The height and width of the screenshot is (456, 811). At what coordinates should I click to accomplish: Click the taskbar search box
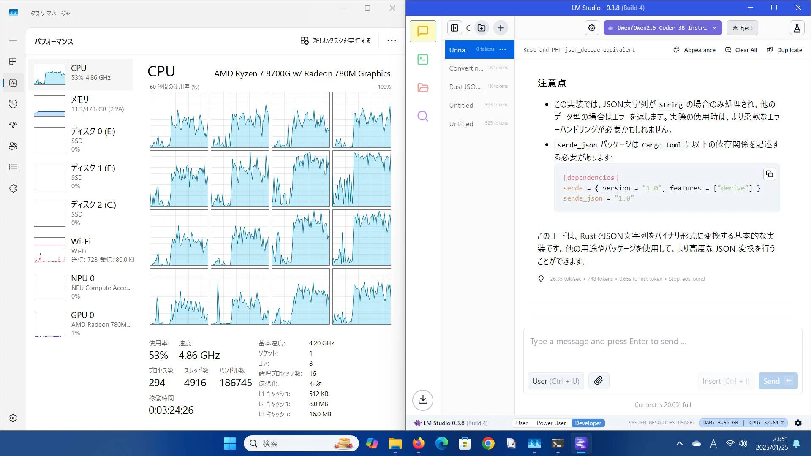coord(301,443)
